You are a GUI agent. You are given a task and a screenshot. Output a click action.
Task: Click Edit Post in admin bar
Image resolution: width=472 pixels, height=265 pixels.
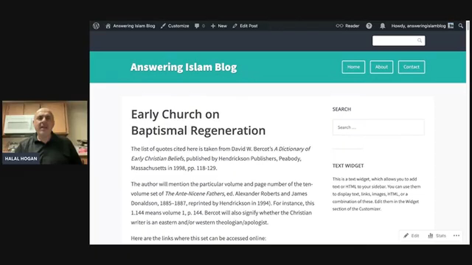pyautogui.click(x=245, y=26)
